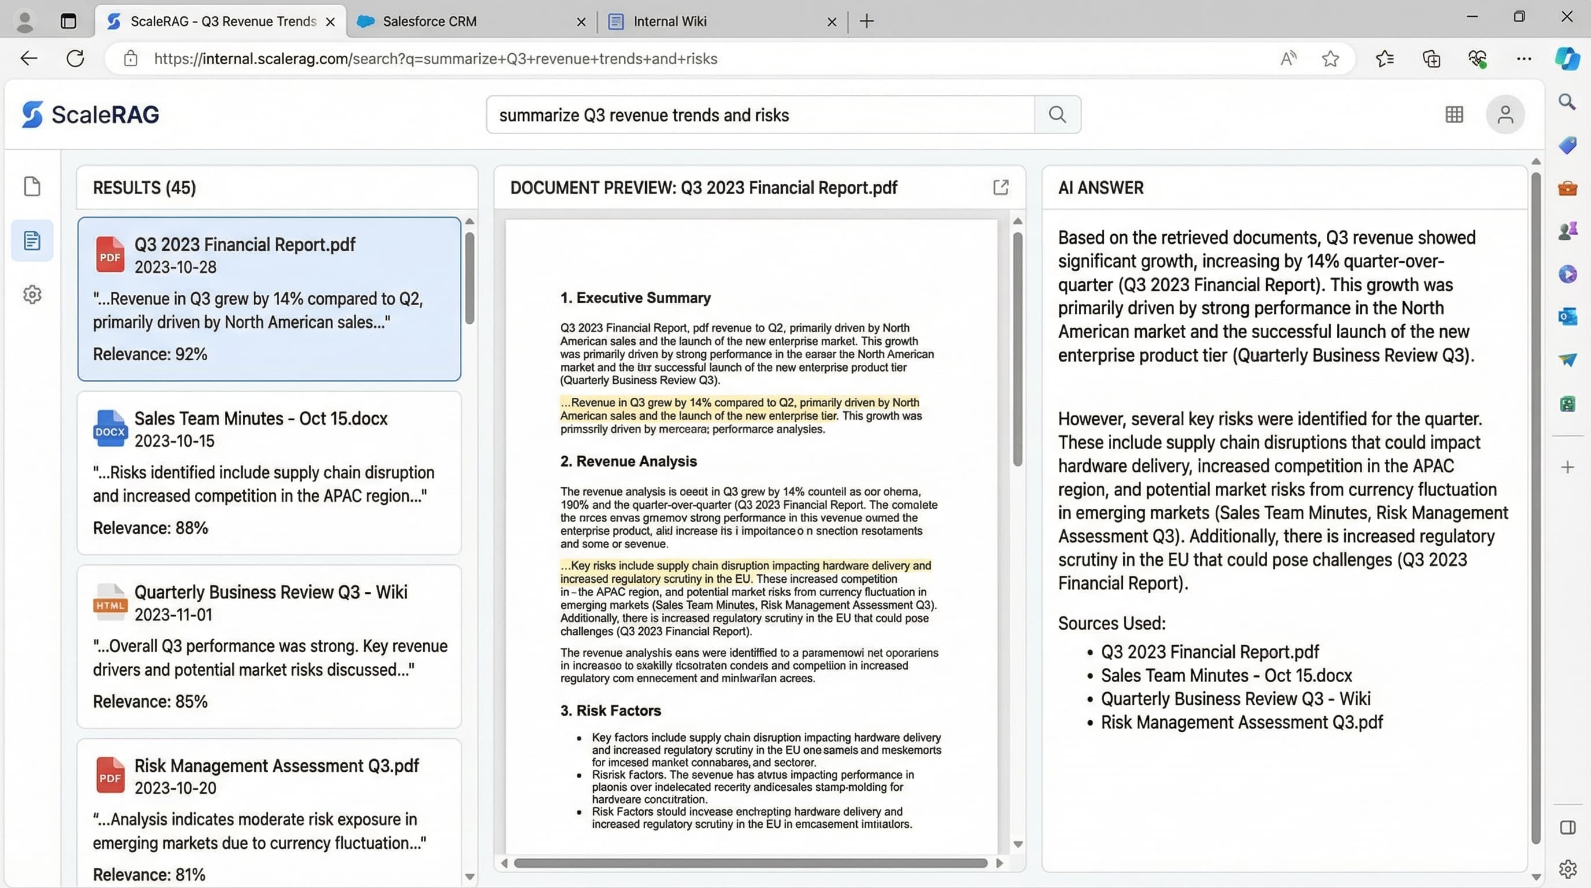Click the document preview scroll down arrow

1018,844
